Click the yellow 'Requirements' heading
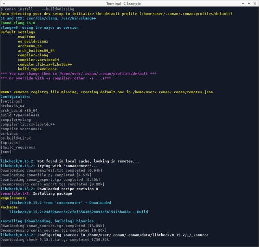The image size is (259, 247). pos(13,198)
